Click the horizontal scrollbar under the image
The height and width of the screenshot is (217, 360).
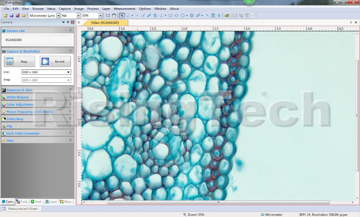point(218,202)
